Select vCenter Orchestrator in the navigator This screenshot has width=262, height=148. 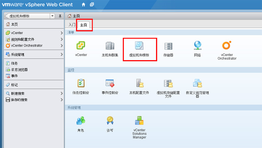pyautogui.click(x=34, y=46)
